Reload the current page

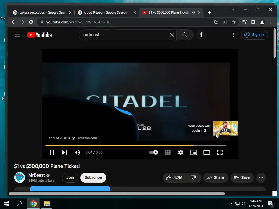[x=31, y=22]
